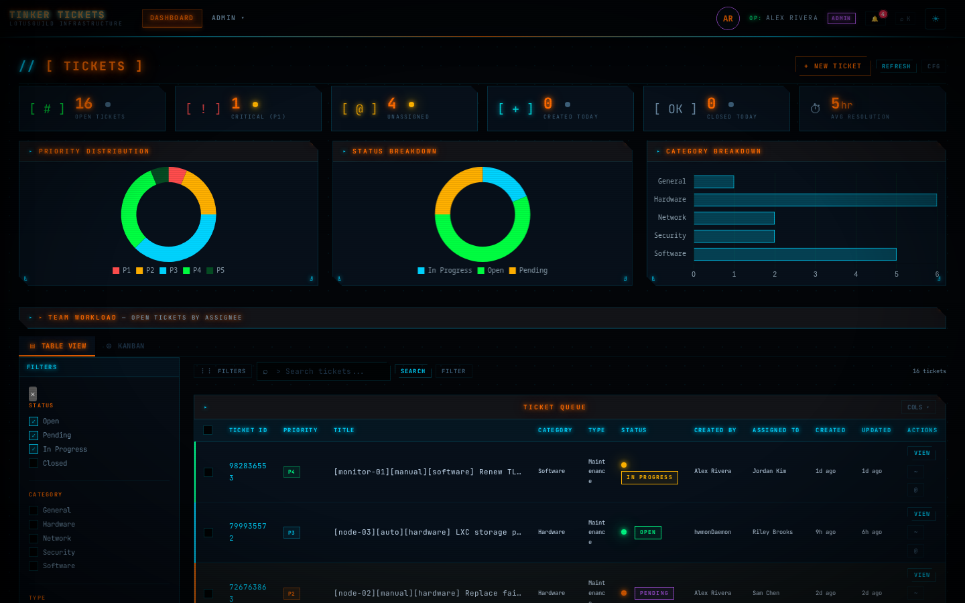Focus the Search tickets input field

[323, 371]
